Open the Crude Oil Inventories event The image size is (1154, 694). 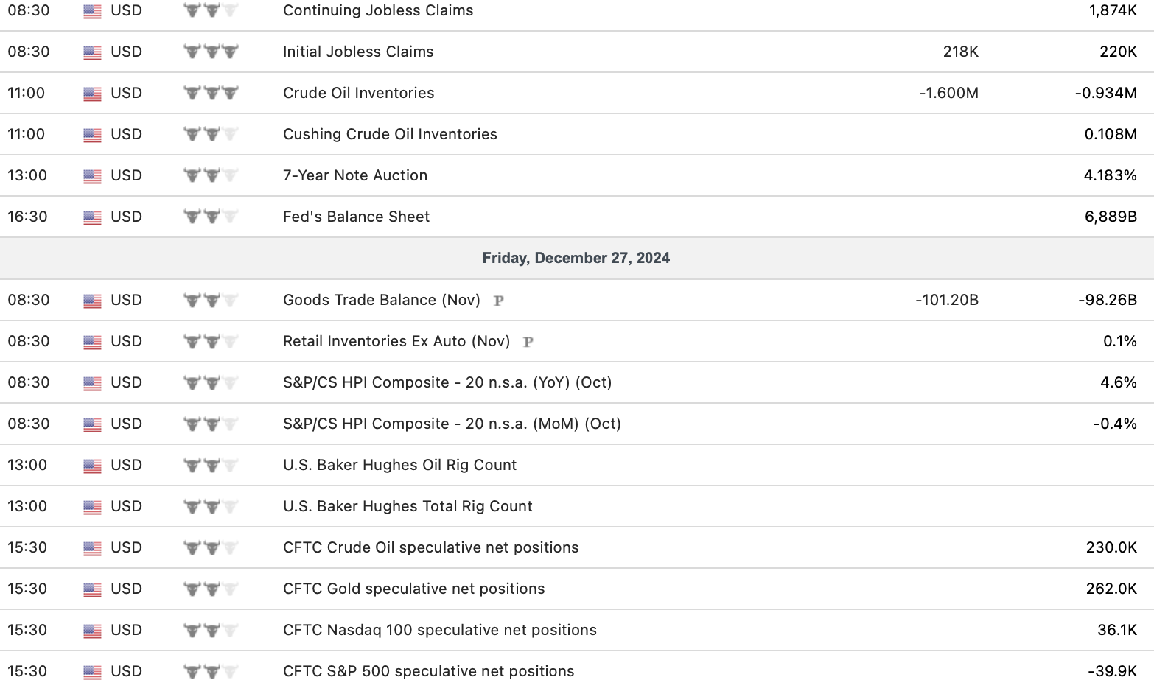click(358, 93)
